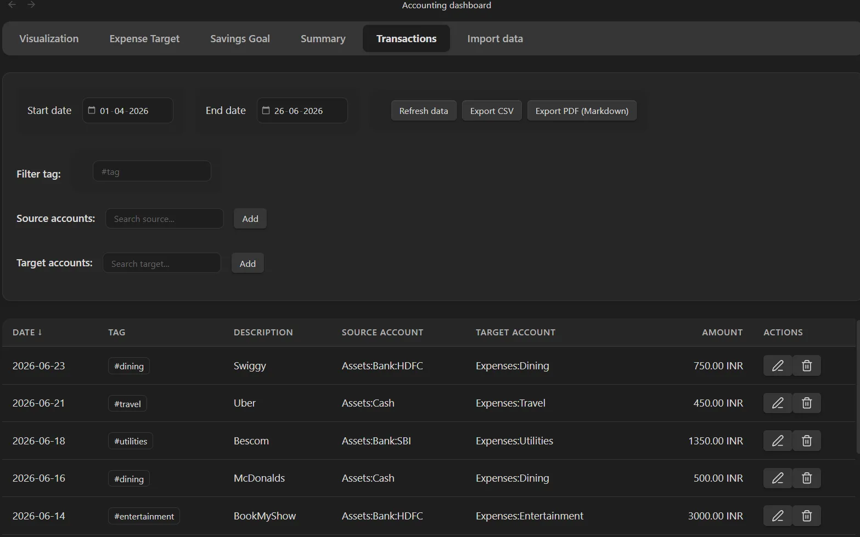The width and height of the screenshot is (860, 537).
Task: Open the Start date calendar icon
Action: [x=92, y=110]
